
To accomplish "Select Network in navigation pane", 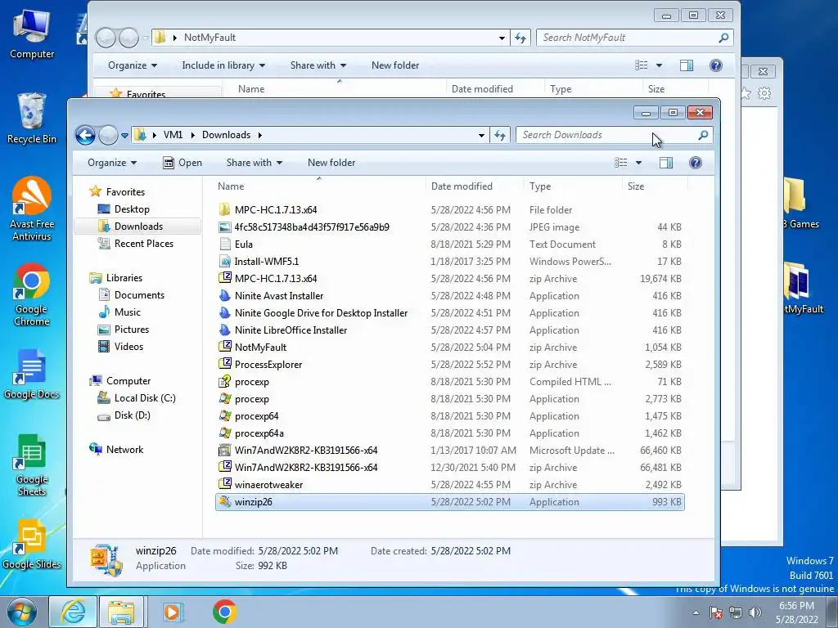I will (x=124, y=450).
